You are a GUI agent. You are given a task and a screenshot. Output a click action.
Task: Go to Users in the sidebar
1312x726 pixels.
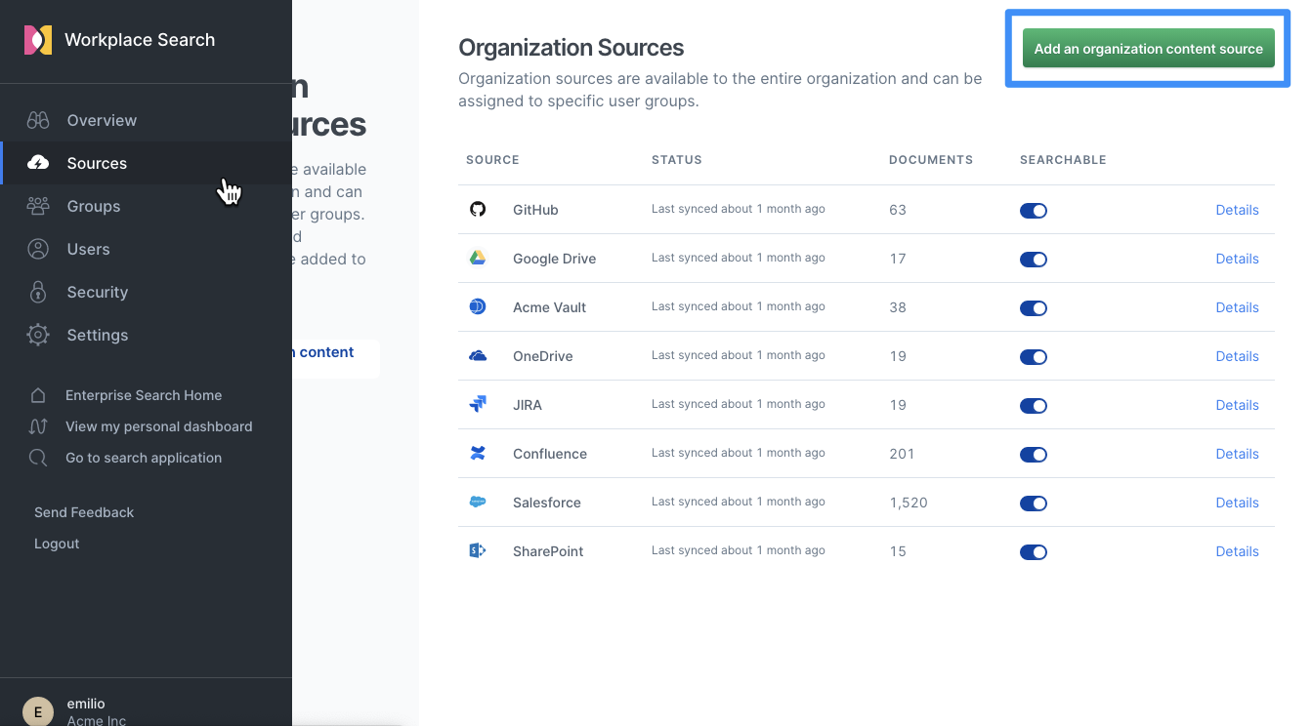coord(146,249)
